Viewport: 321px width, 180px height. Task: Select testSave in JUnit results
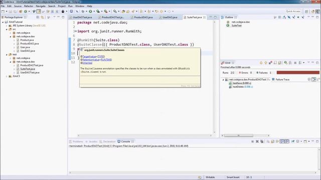pyautogui.click(x=237, y=83)
